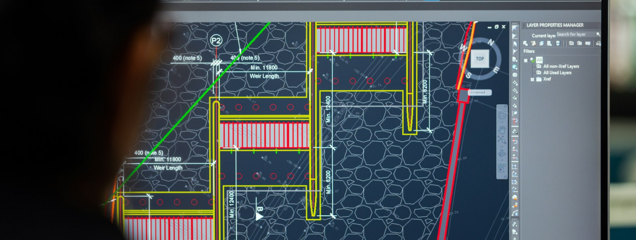Viewport: 636px width, 240px height.
Task: Click the magnifier icon in the layer search box
Action: [x=598, y=34]
